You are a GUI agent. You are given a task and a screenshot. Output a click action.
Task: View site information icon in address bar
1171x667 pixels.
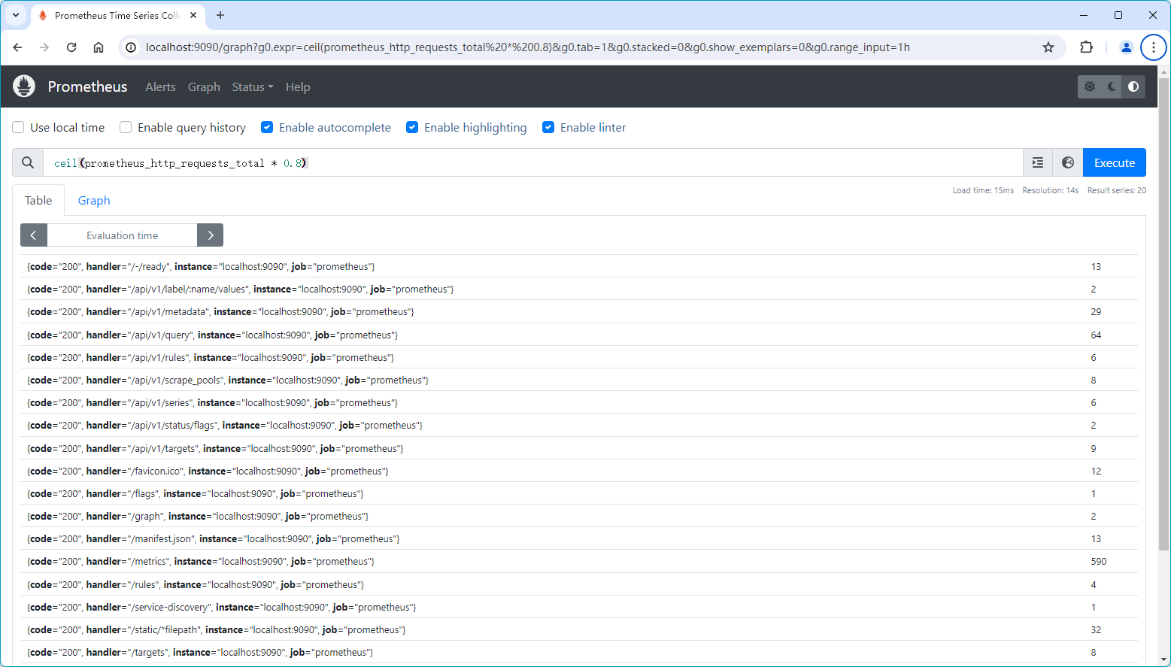tap(131, 47)
